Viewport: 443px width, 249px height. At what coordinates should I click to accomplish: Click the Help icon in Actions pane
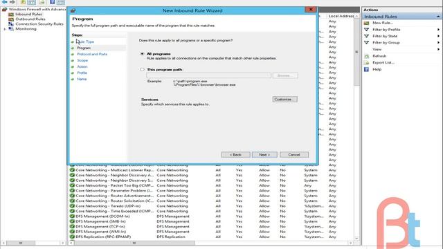coord(366,69)
